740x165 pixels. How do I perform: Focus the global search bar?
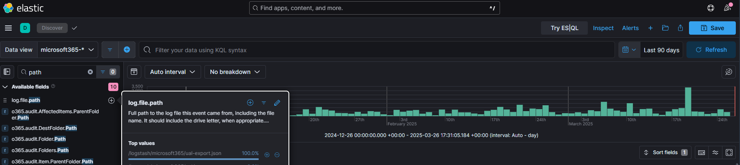point(375,8)
